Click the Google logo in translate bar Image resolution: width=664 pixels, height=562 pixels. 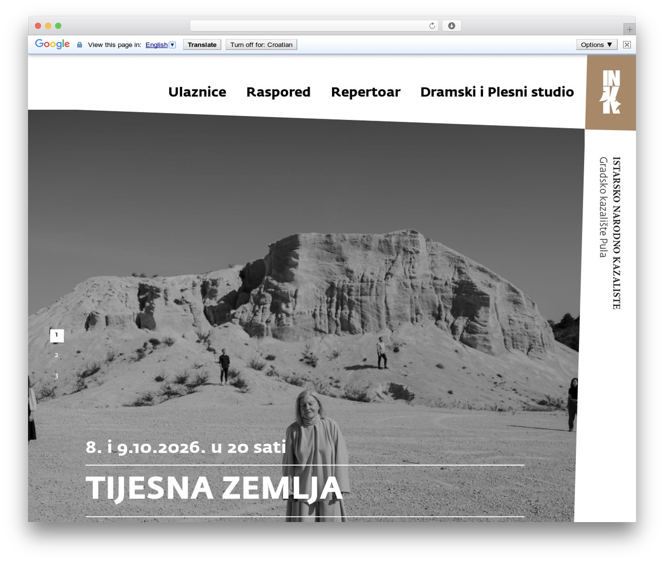[52, 44]
